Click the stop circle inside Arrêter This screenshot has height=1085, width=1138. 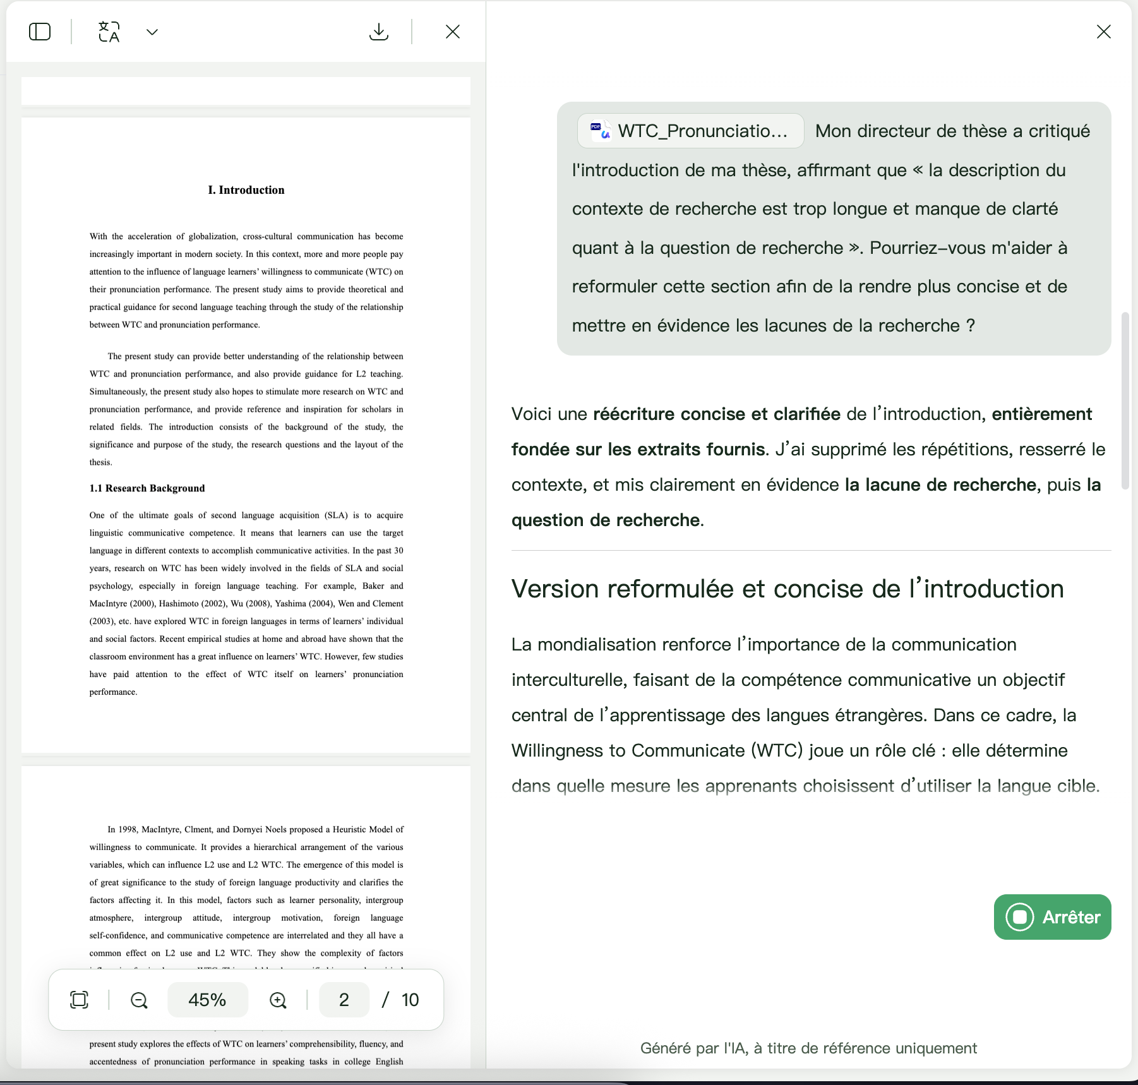pyautogui.click(x=1021, y=917)
